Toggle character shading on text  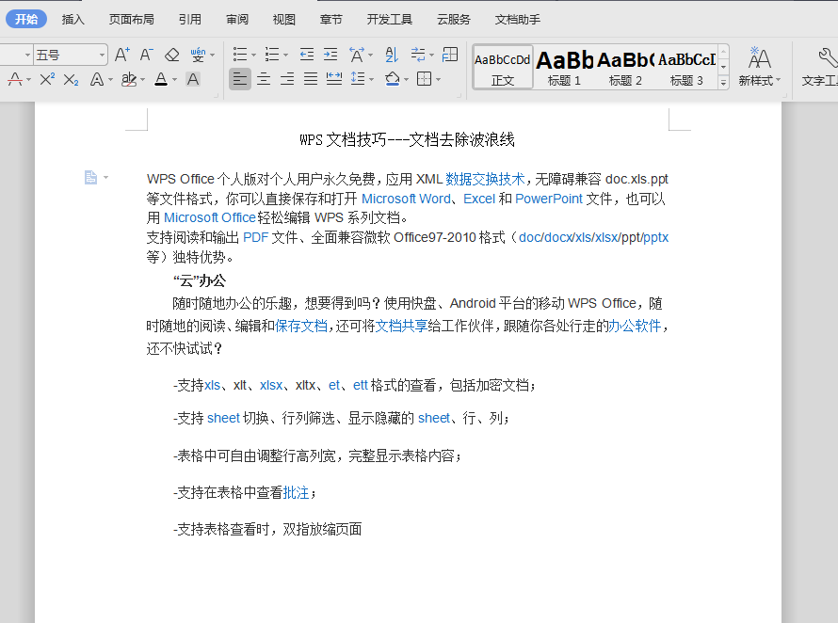coord(193,80)
